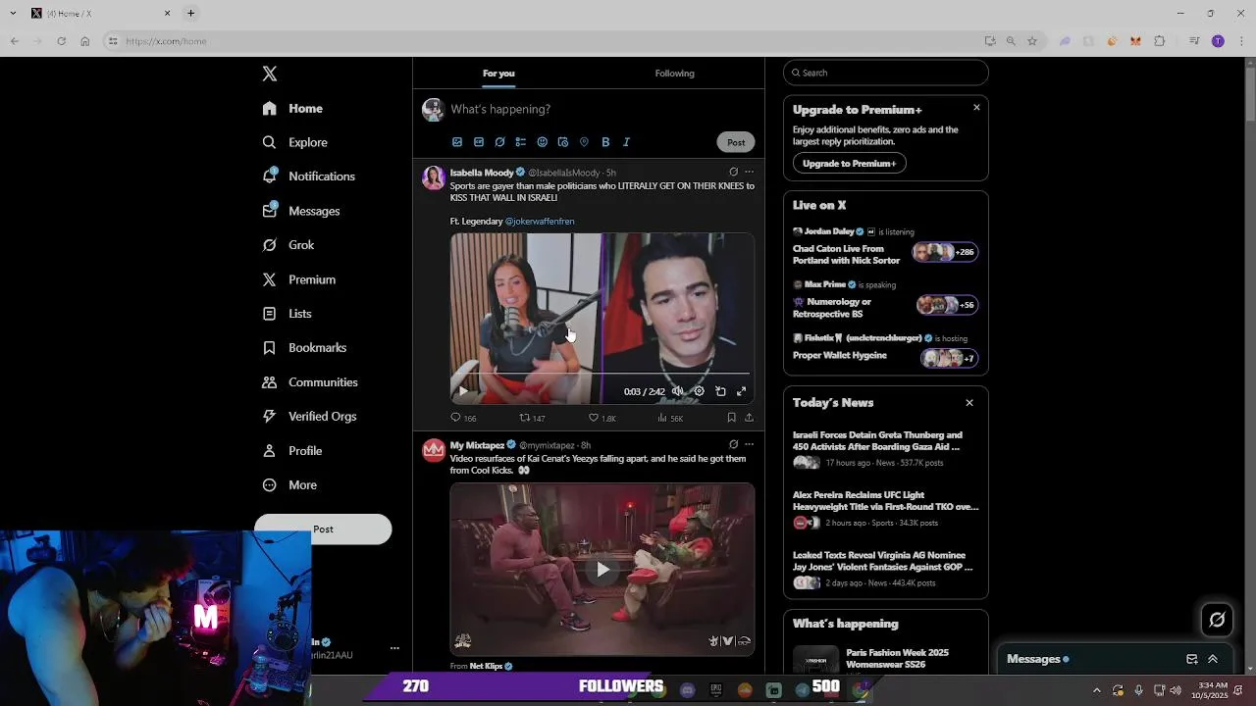Show hidden system tray icons

[x=1096, y=690]
